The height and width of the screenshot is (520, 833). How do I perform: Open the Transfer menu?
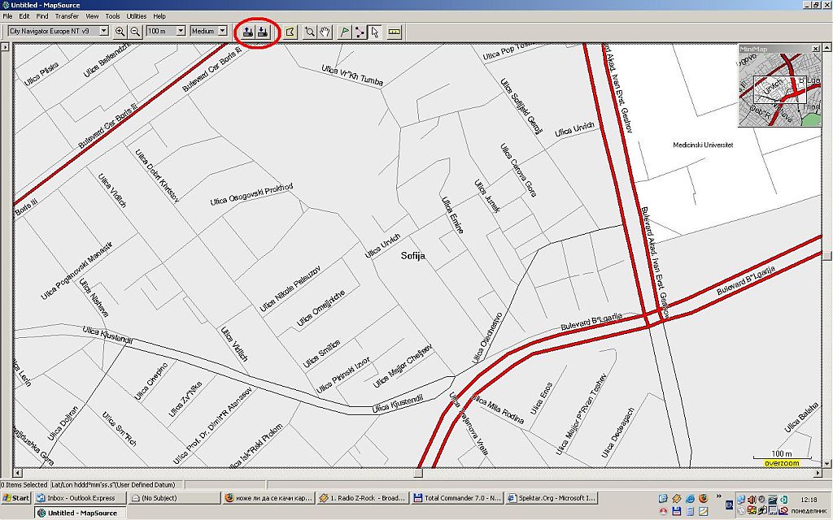[67, 16]
